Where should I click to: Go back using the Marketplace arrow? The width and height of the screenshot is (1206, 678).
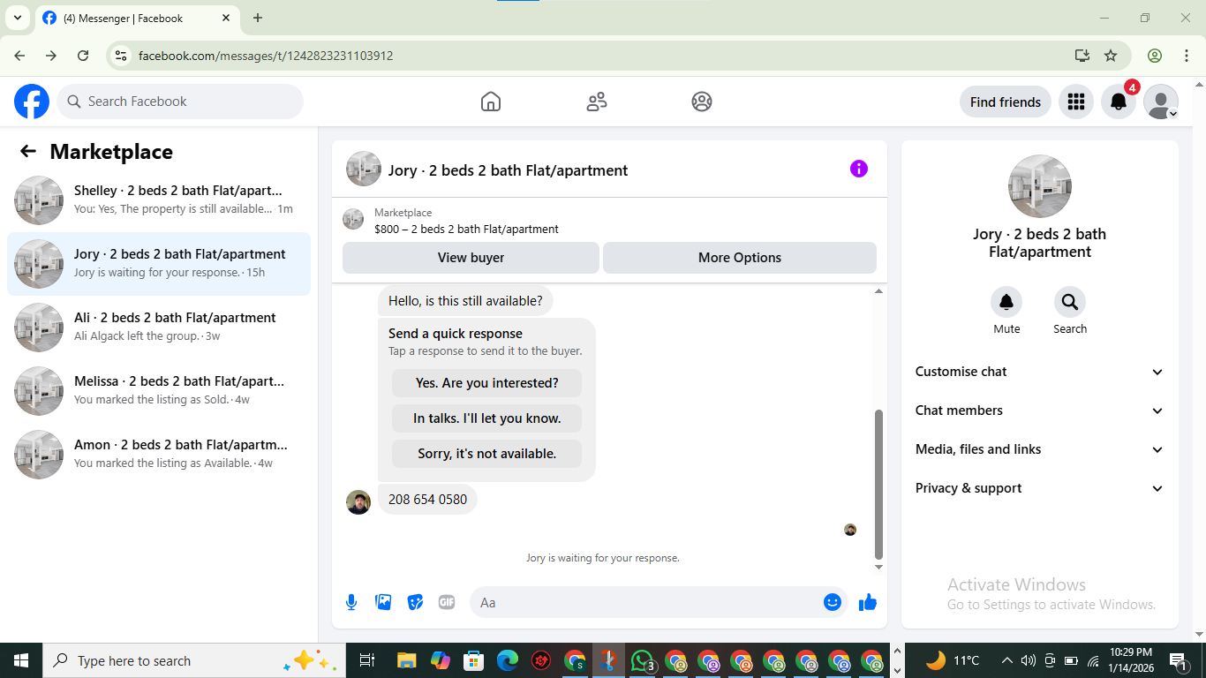click(28, 151)
